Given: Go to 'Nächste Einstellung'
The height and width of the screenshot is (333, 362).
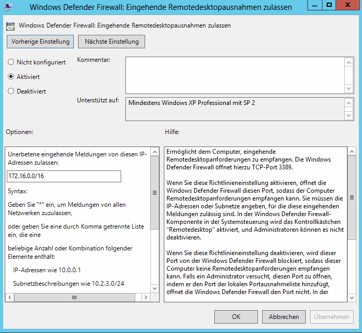Looking at the screenshot, I should click(112, 42).
